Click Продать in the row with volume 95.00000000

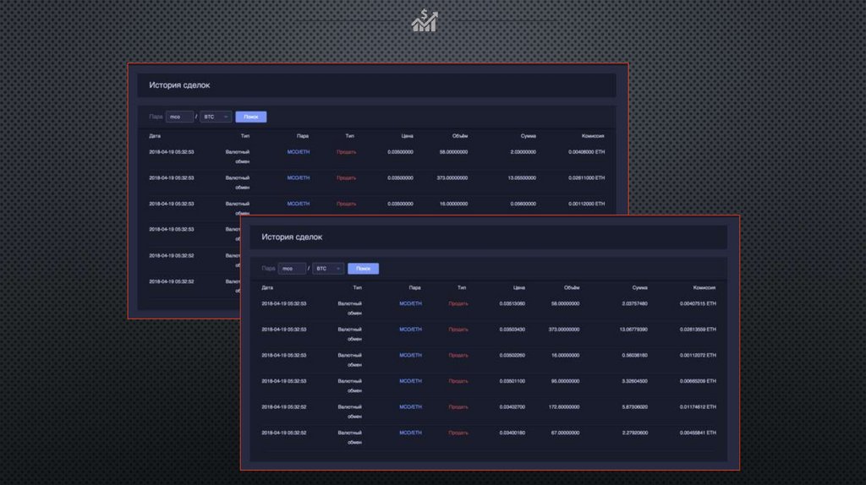point(458,381)
